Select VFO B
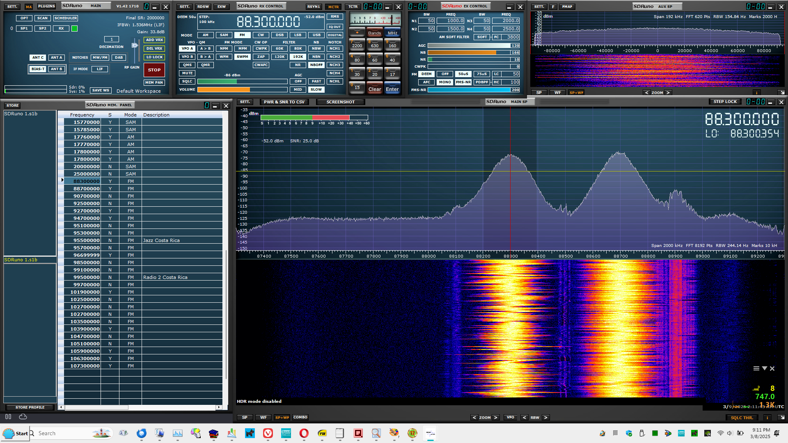The image size is (788, 443). pyautogui.click(x=187, y=57)
